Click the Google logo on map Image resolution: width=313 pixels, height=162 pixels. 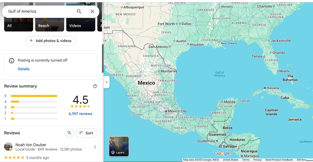222,154
